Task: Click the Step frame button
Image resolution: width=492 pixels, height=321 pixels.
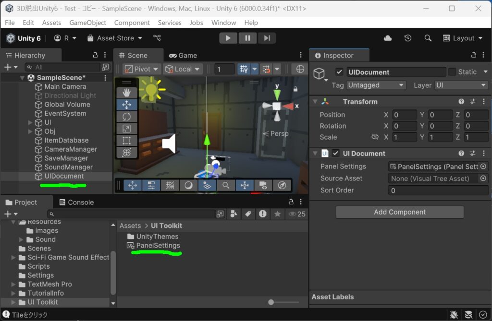Action: tap(267, 38)
